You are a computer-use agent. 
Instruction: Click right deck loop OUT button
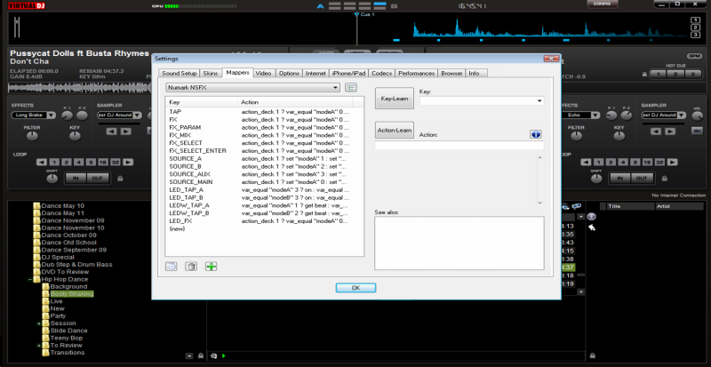(x=642, y=179)
